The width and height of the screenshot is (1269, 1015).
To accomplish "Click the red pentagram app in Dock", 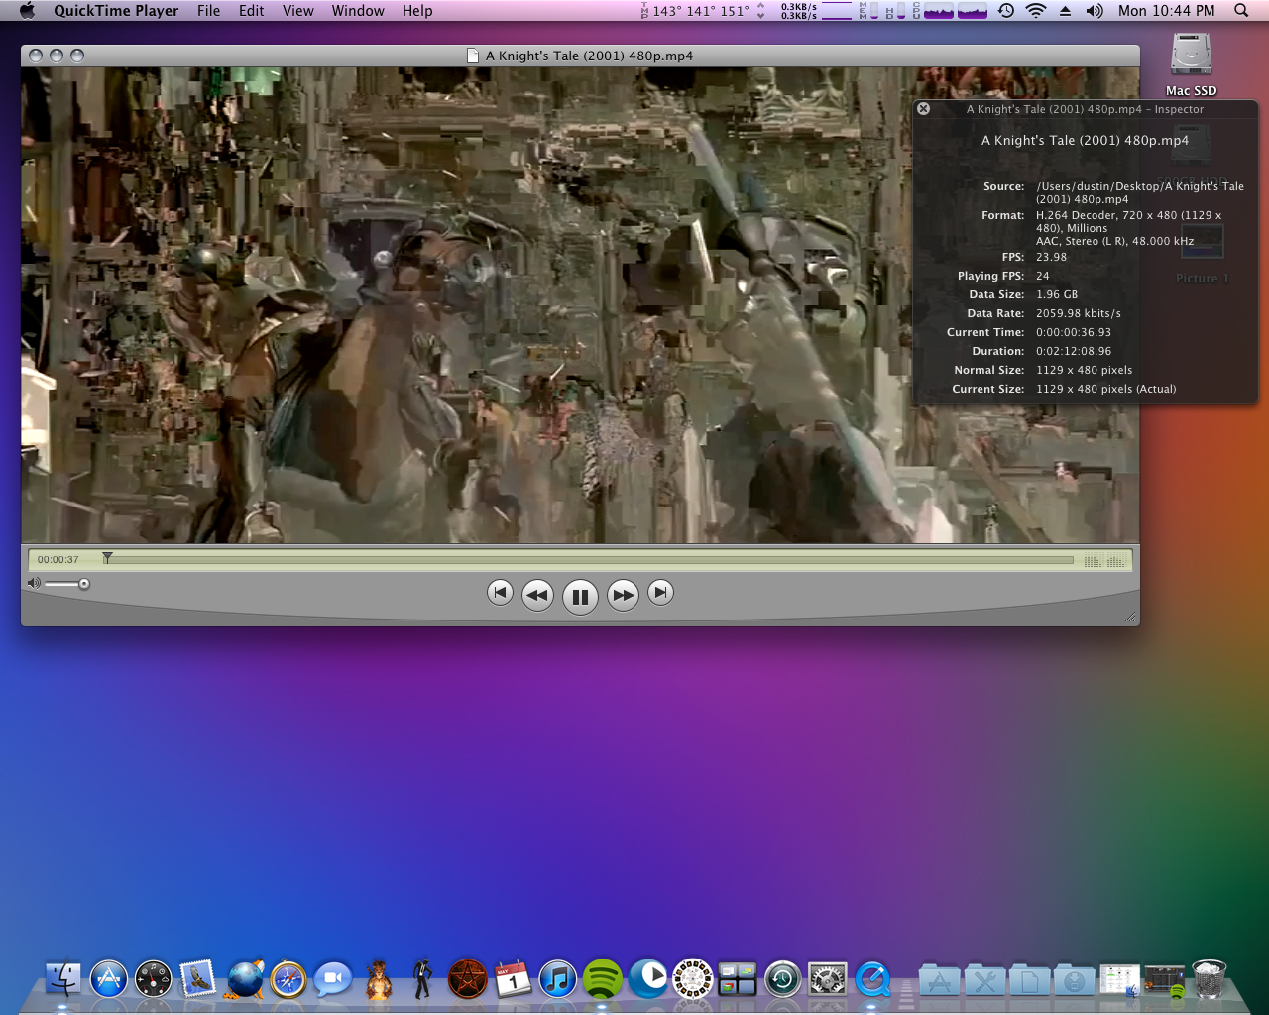I will tap(468, 979).
